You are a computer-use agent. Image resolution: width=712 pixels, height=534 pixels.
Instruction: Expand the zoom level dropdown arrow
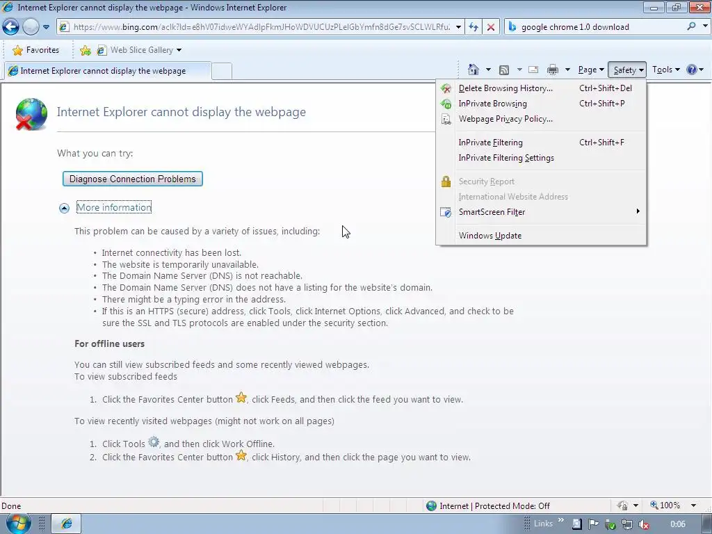click(x=693, y=505)
